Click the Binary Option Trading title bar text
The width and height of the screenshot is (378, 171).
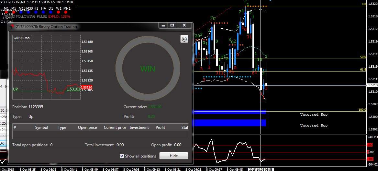pos(46,27)
